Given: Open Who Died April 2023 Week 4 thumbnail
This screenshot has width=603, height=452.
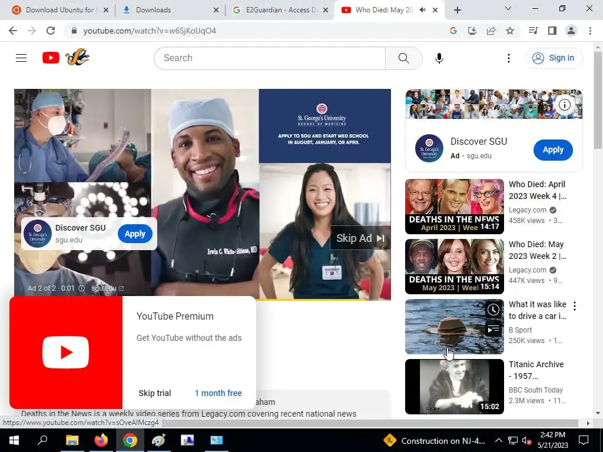Looking at the screenshot, I should coord(454,207).
